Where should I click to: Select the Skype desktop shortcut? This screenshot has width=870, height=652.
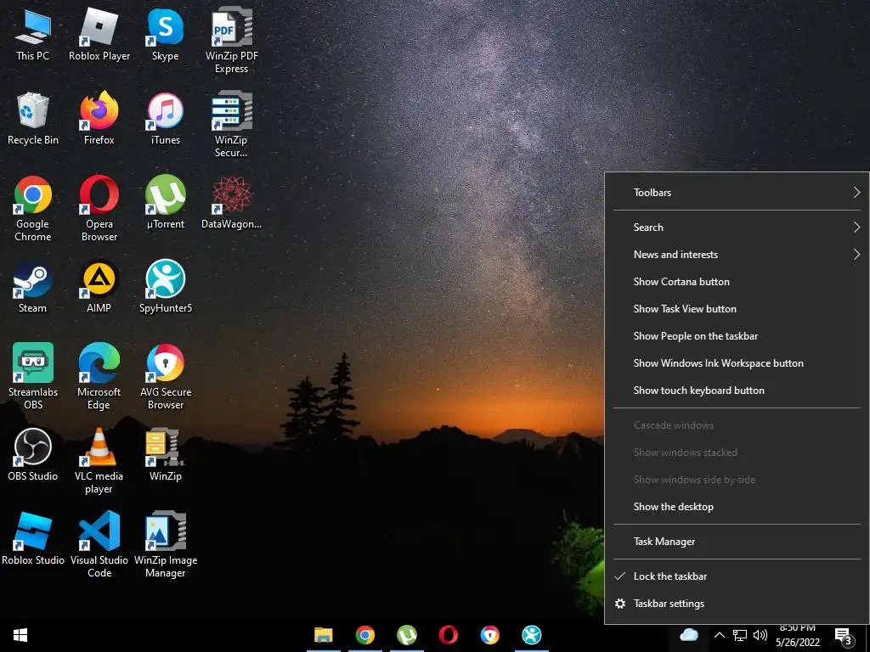(x=166, y=36)
